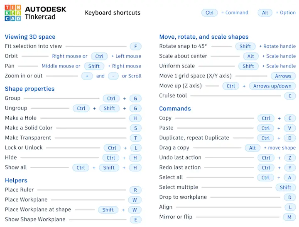The image size is (299, 227).
Task: Click the S key badge for Solid Color
Action: click(x=135, y=128)
